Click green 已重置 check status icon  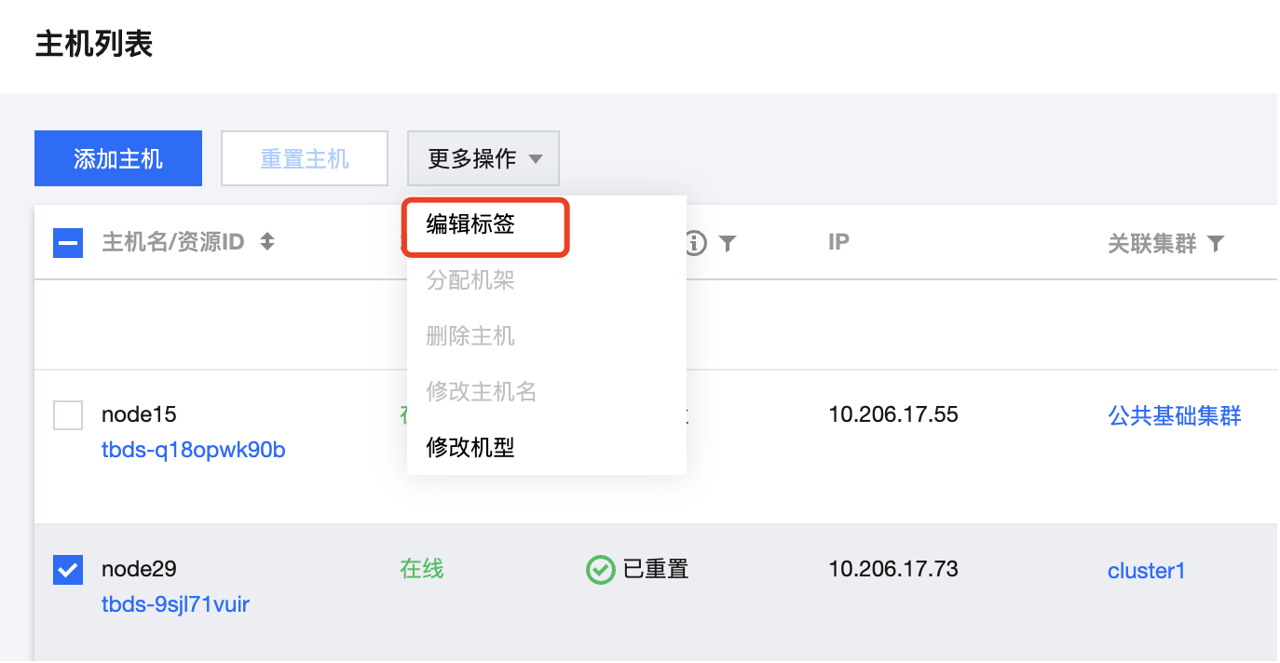point(600,570)
